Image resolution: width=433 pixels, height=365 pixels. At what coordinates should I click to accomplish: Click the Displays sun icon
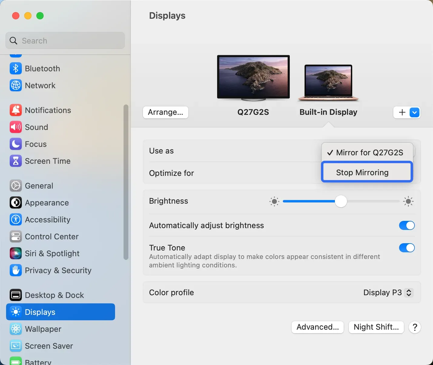16,312
